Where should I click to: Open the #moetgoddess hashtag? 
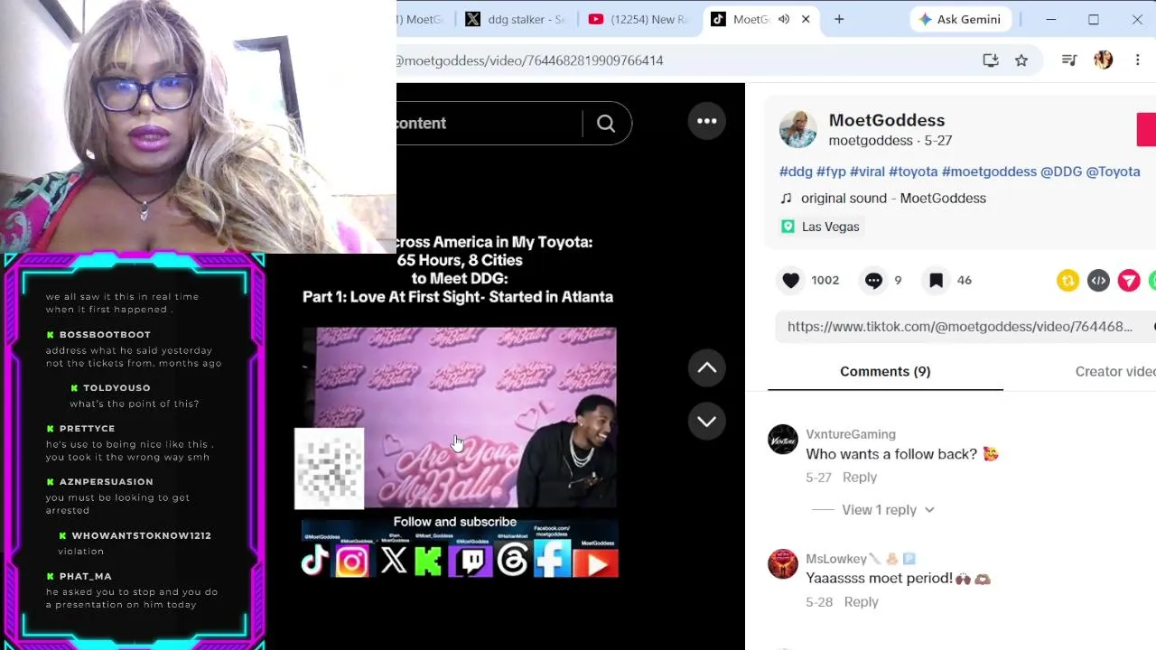click(989, 172)
